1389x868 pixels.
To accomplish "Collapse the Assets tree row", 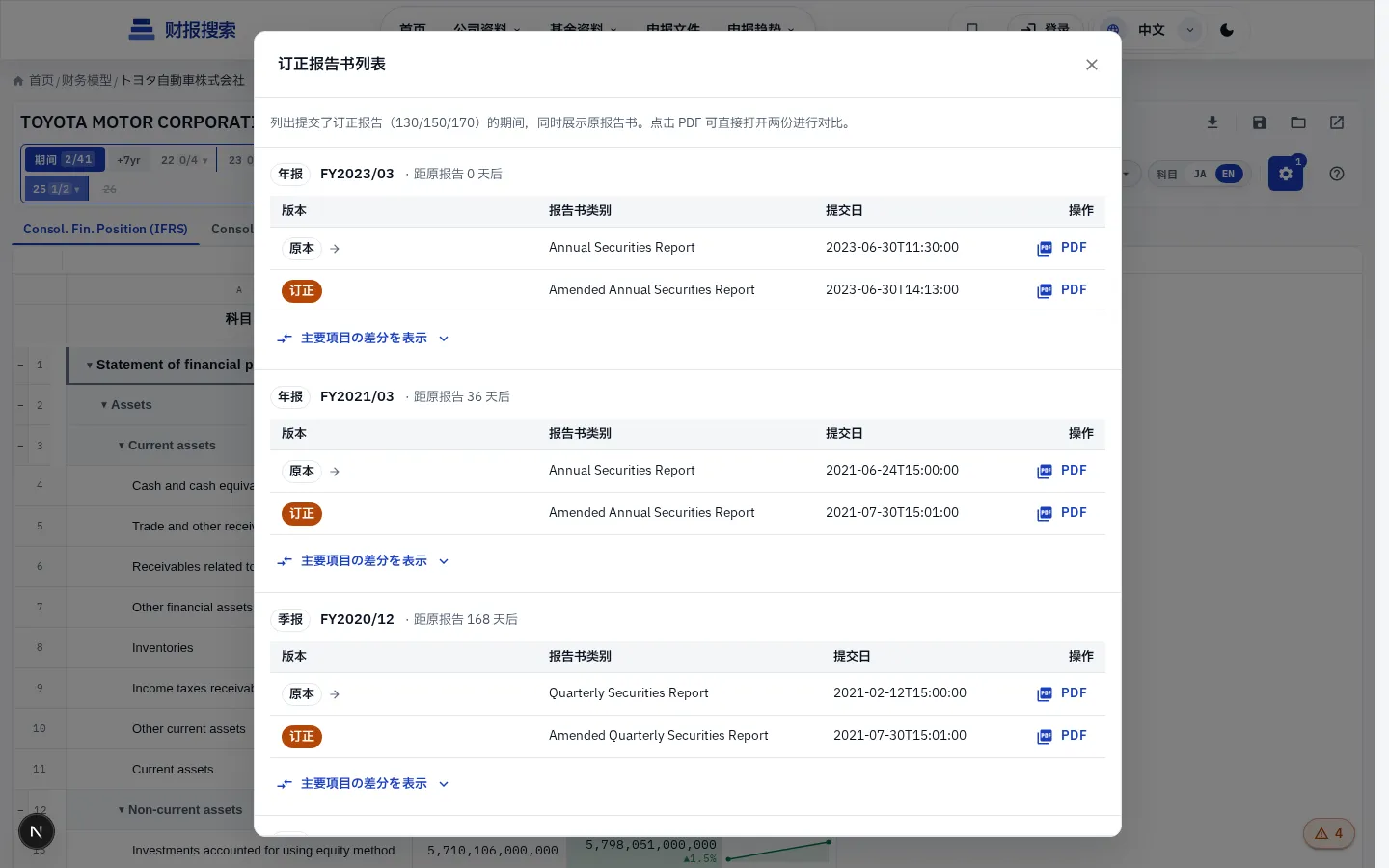I will click(104, 405).
